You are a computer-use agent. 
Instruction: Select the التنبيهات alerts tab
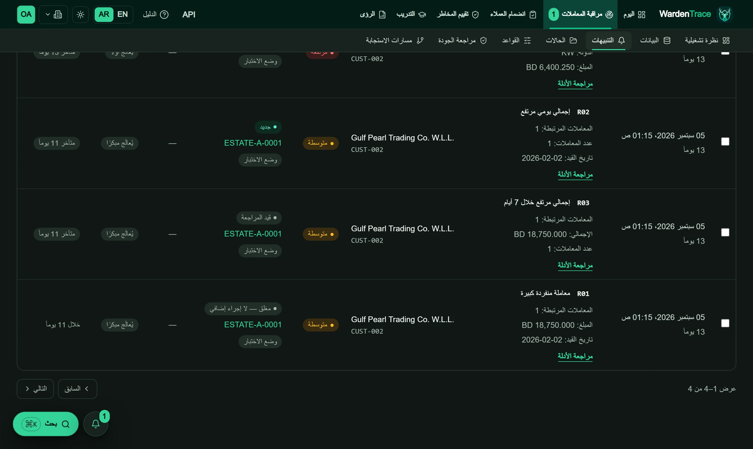(x=608, y=40)
